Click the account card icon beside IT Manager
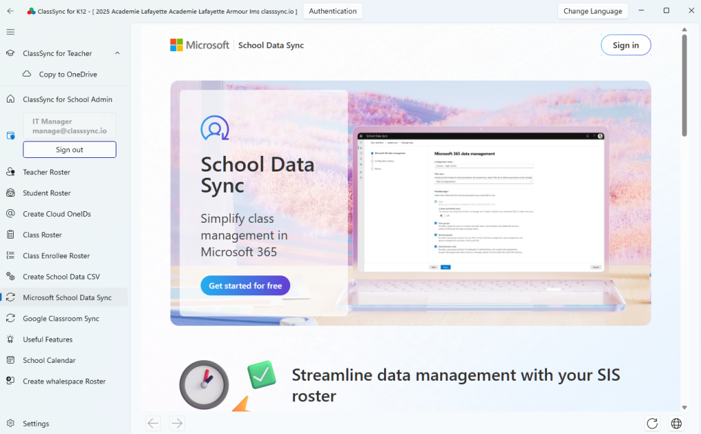Screen dimensions: 701x434 pyautogui.click(x=11, y=135)
